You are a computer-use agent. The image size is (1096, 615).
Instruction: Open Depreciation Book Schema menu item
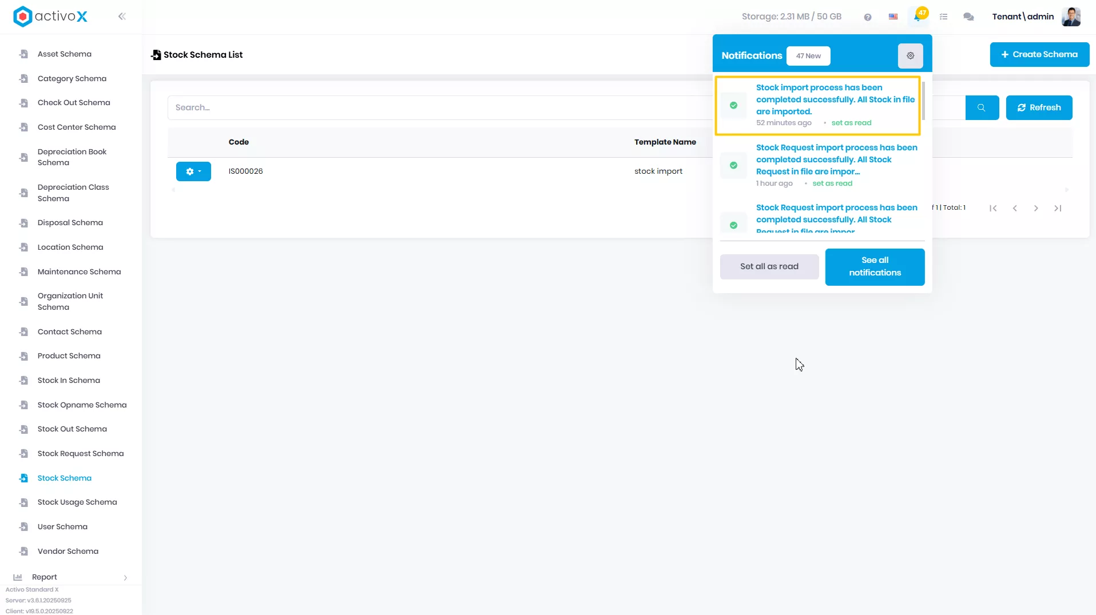pyautogui.click(x=72, y=157)
